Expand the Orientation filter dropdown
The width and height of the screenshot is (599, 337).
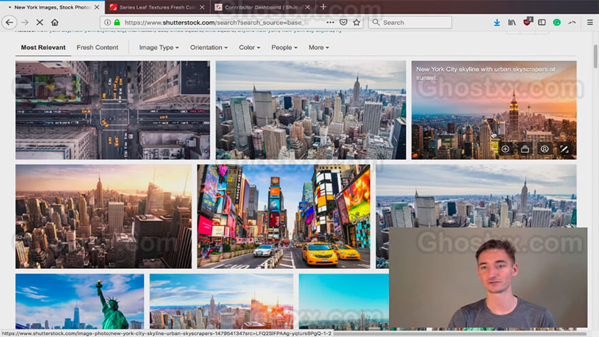pos(208,48)
